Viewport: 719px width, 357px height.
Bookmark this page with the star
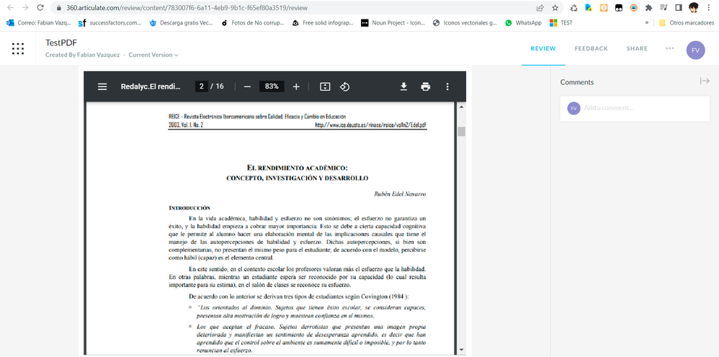(x=555, y=8)
